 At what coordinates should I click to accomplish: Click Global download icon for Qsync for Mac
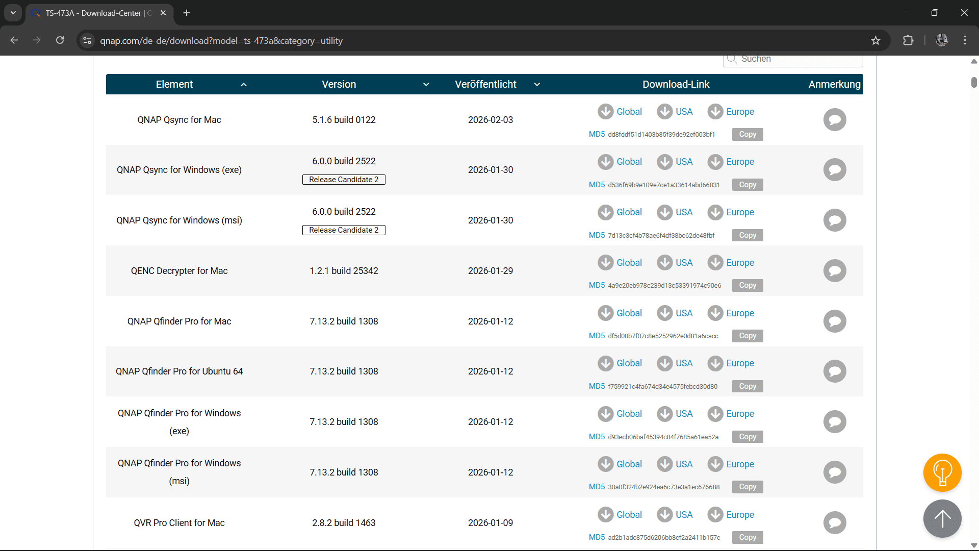coord(605,111)
